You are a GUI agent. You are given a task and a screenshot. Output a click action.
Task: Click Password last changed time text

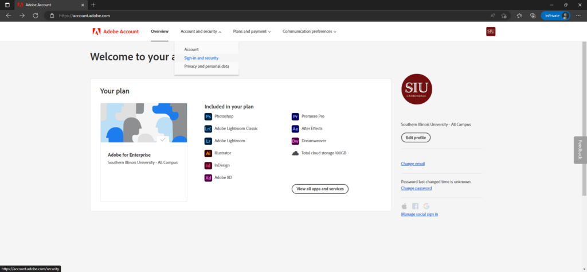pyautogui.click(x=436, y=182)
